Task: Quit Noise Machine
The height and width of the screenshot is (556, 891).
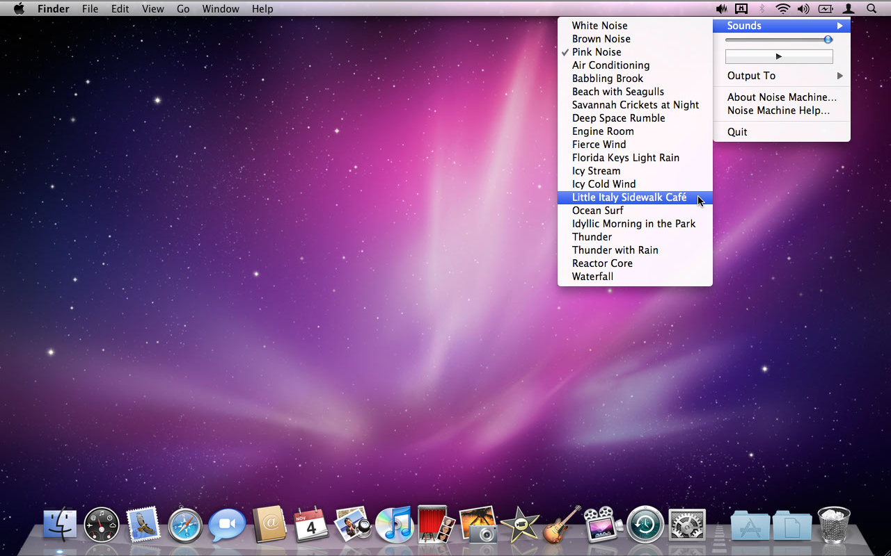Action: pyautogui.click(x=782, y=132)
